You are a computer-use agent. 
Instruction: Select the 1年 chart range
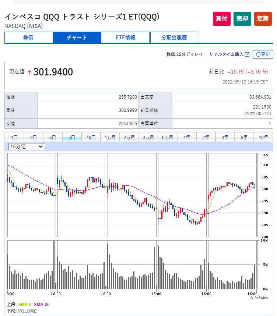[x=187, y=138]
